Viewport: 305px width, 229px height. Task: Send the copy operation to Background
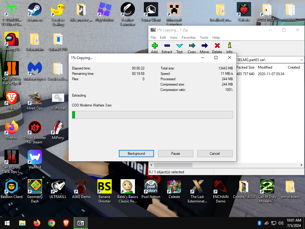[x=136, y=154]
